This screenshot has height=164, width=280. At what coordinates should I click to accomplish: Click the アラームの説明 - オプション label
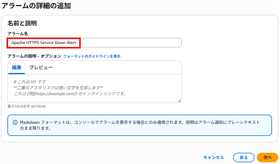(34, 56)
